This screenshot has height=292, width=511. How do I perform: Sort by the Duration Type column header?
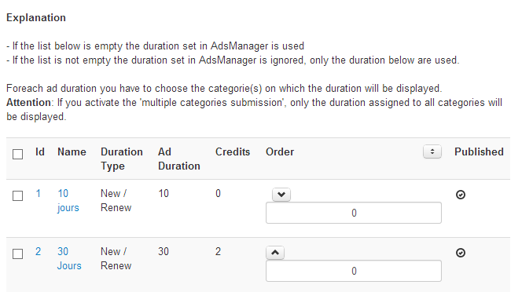point(122,159)
